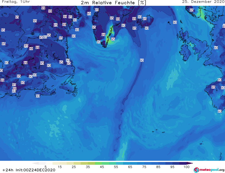Image resolution: width=225 pixels, height=173 pixels.
Task: Click the legend tick value 55
Action: click(x=116, y=167)
